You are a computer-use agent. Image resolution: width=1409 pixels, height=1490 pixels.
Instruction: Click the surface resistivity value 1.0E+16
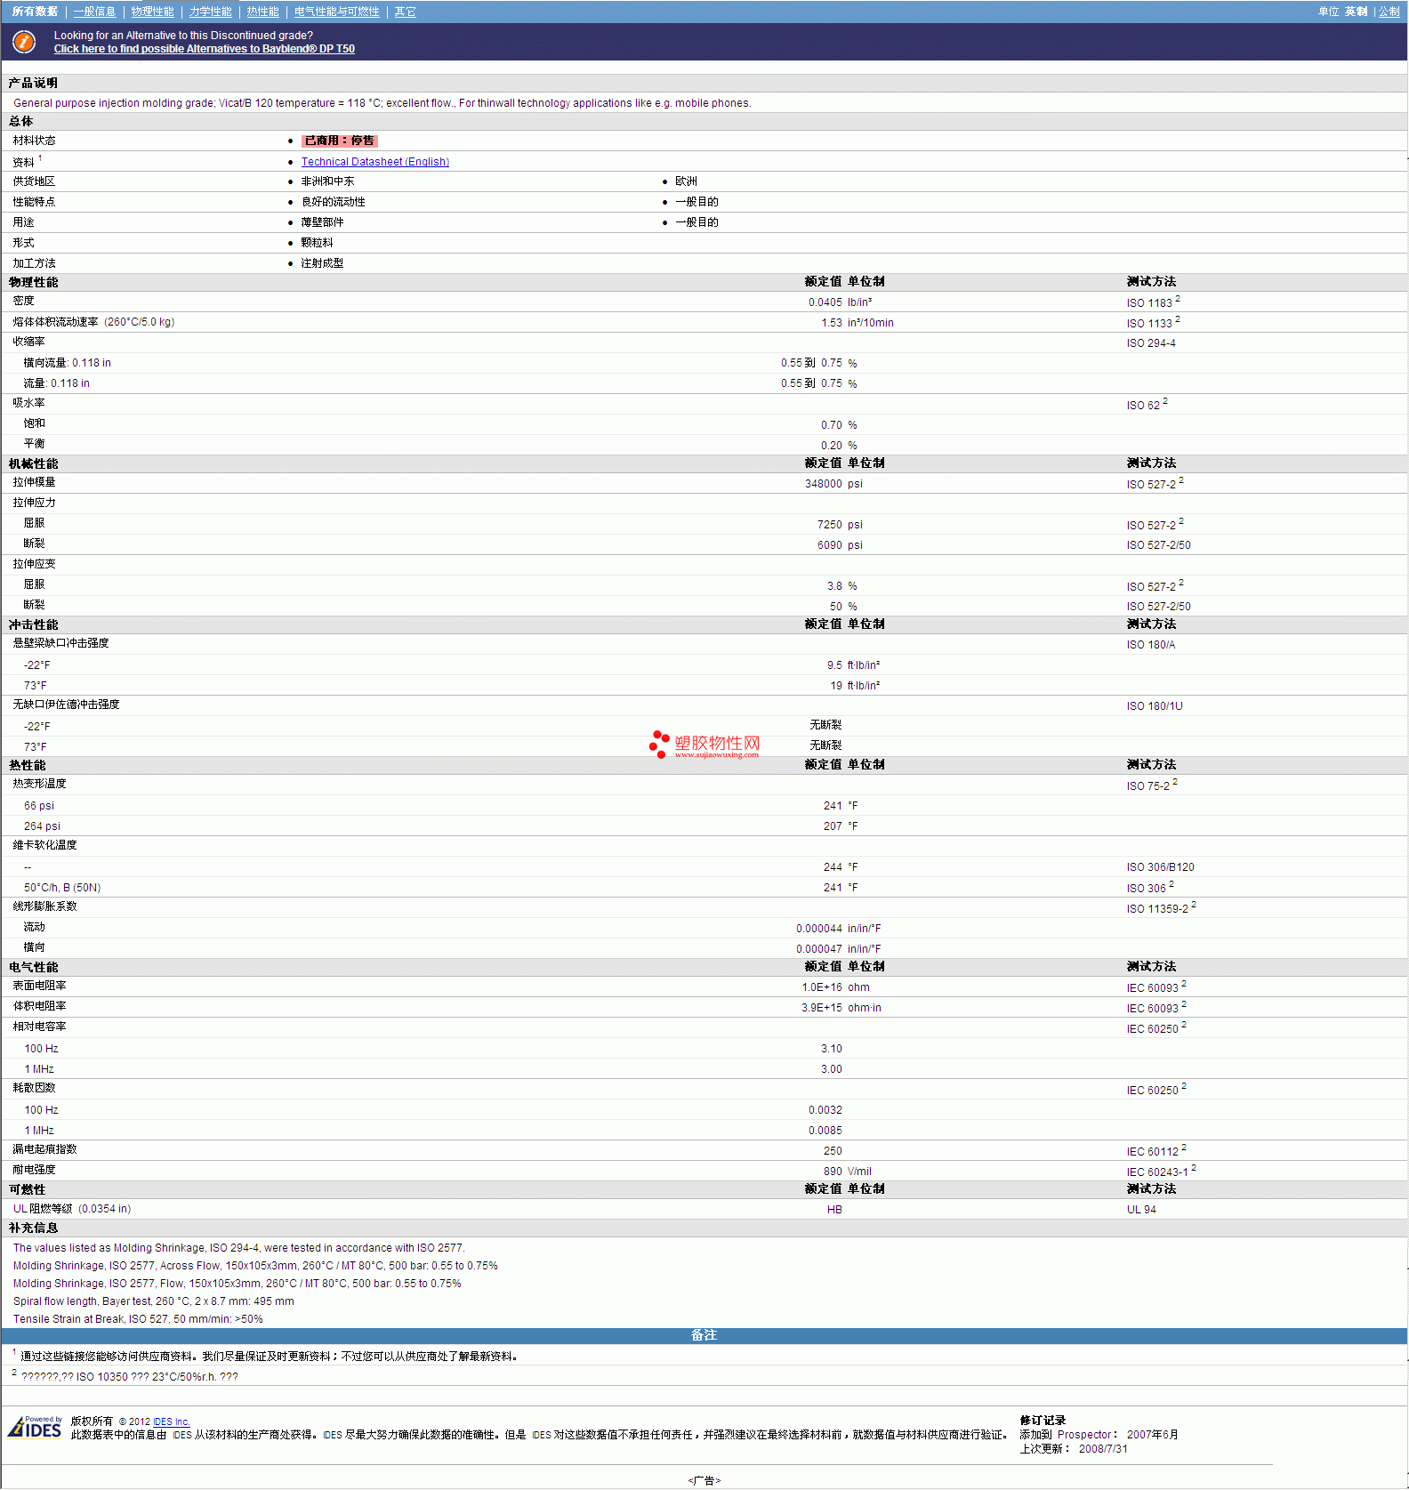pyautogui.click(x=821, y=987)
